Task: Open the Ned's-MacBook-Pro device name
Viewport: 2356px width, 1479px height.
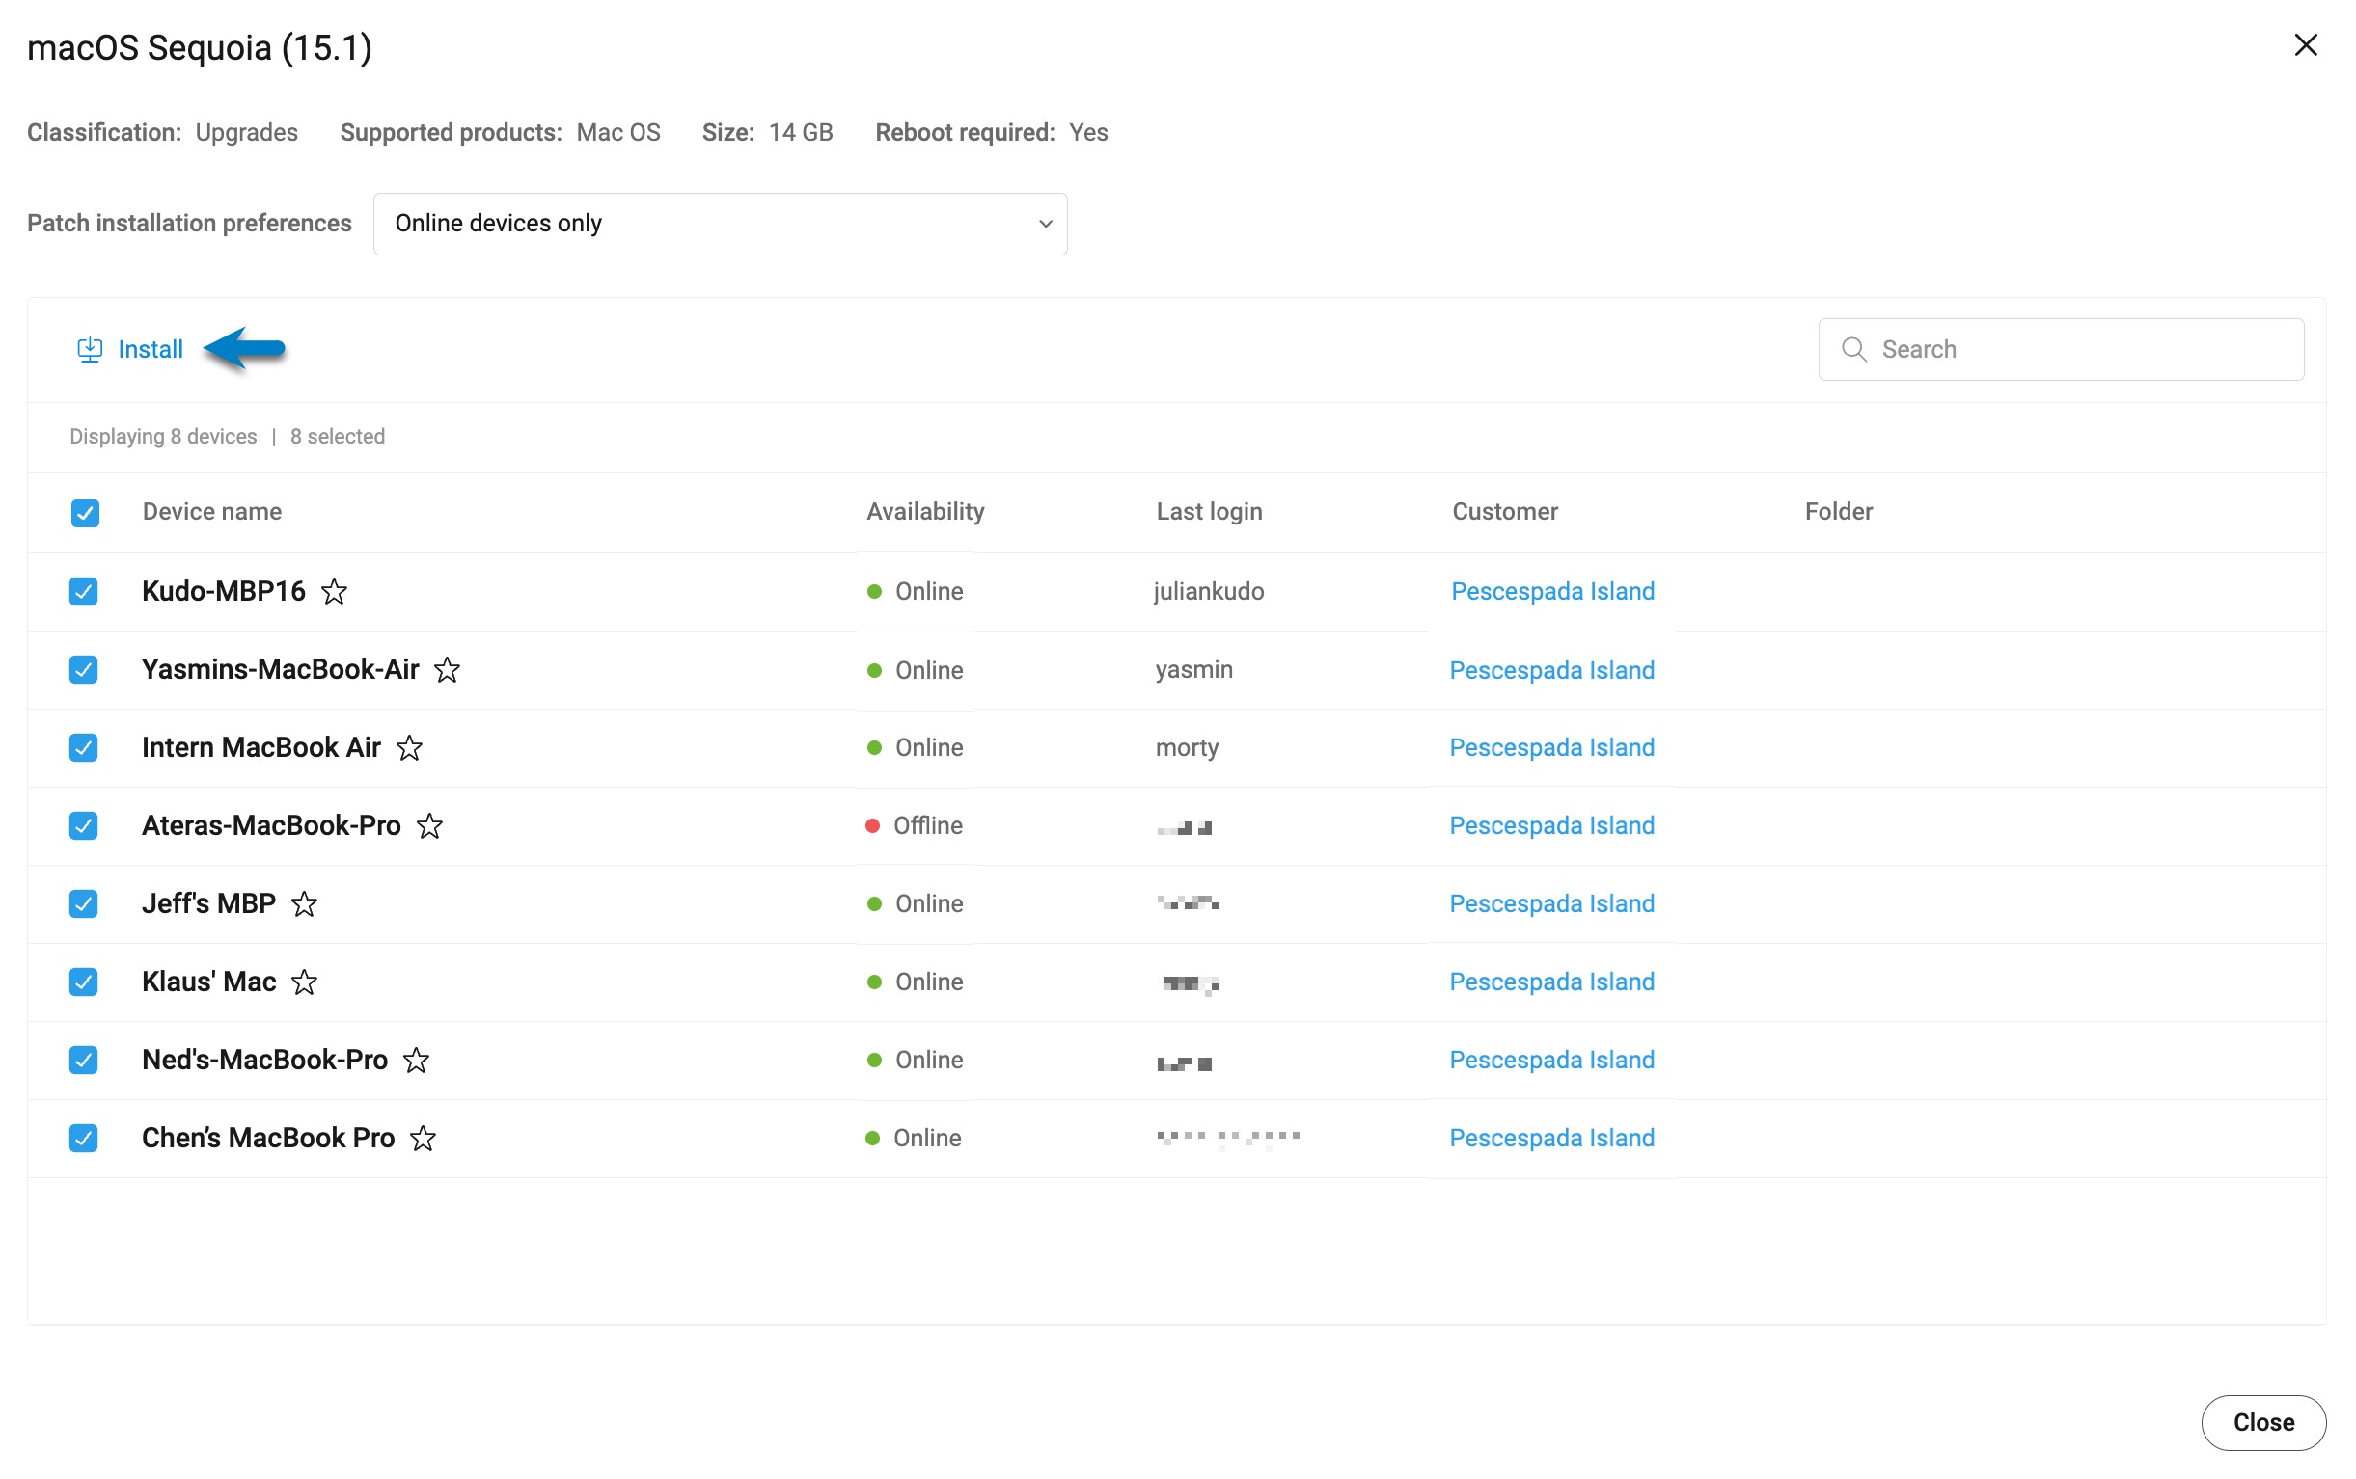Action: point(265,1061)
